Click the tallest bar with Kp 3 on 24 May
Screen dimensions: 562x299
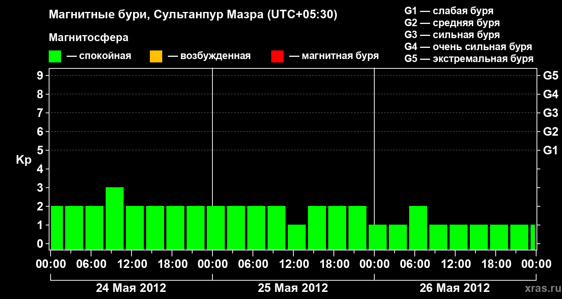(x=115, y=218)
